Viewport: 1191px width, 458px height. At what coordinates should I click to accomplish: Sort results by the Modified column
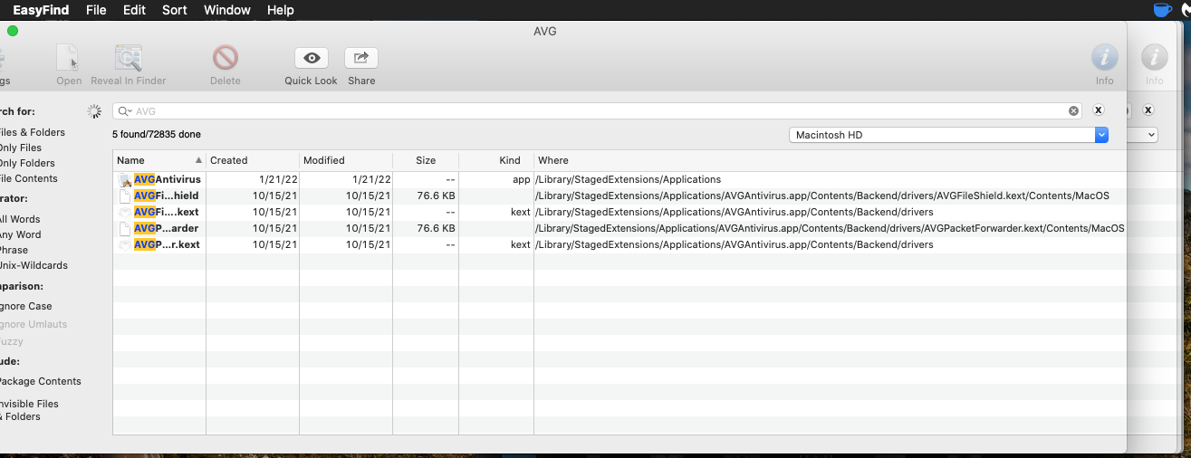pyautogui.click(x=346, y=160)
